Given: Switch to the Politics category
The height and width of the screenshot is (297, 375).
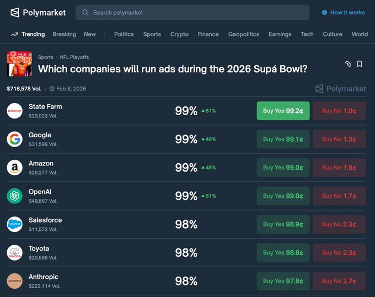Looking at the screenshot, I should click(124, 34).
